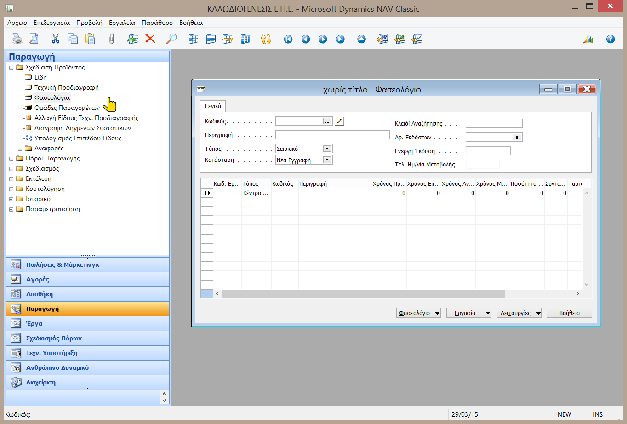
Task: Select Τεχνική Προδιαγραφή tree item
Action: (67, 87)
